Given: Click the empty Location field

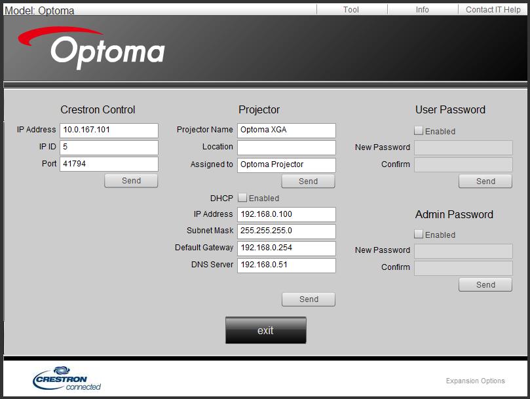Looking at the screenshot, I should [286, 147].
